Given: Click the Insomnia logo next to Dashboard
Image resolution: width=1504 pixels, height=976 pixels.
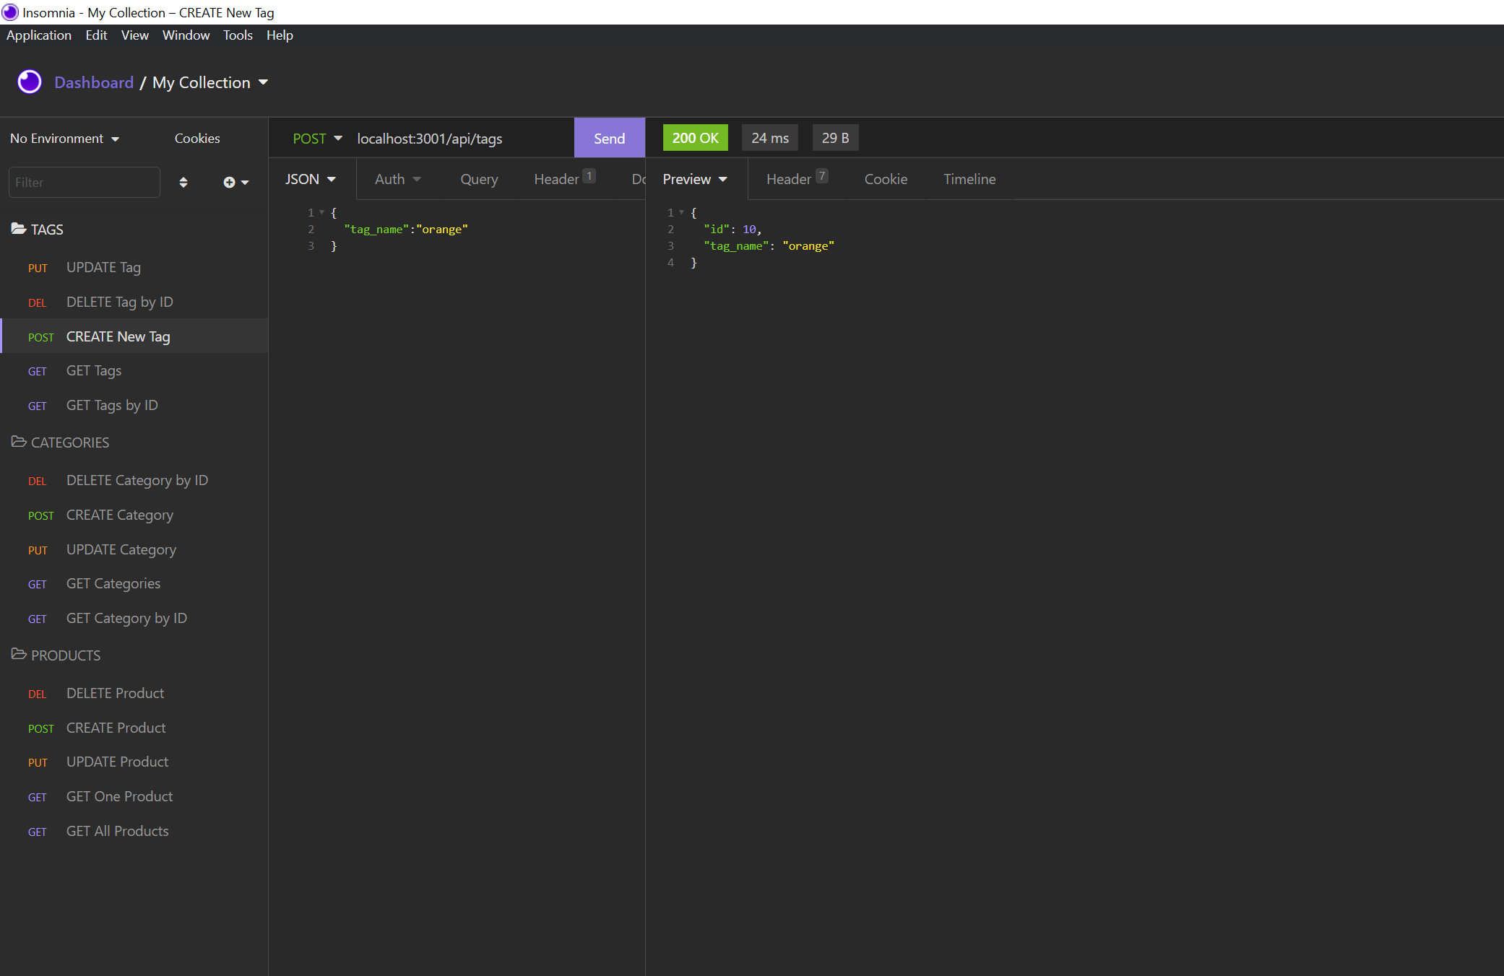Looking at the screenshot, I should [29, 82].
